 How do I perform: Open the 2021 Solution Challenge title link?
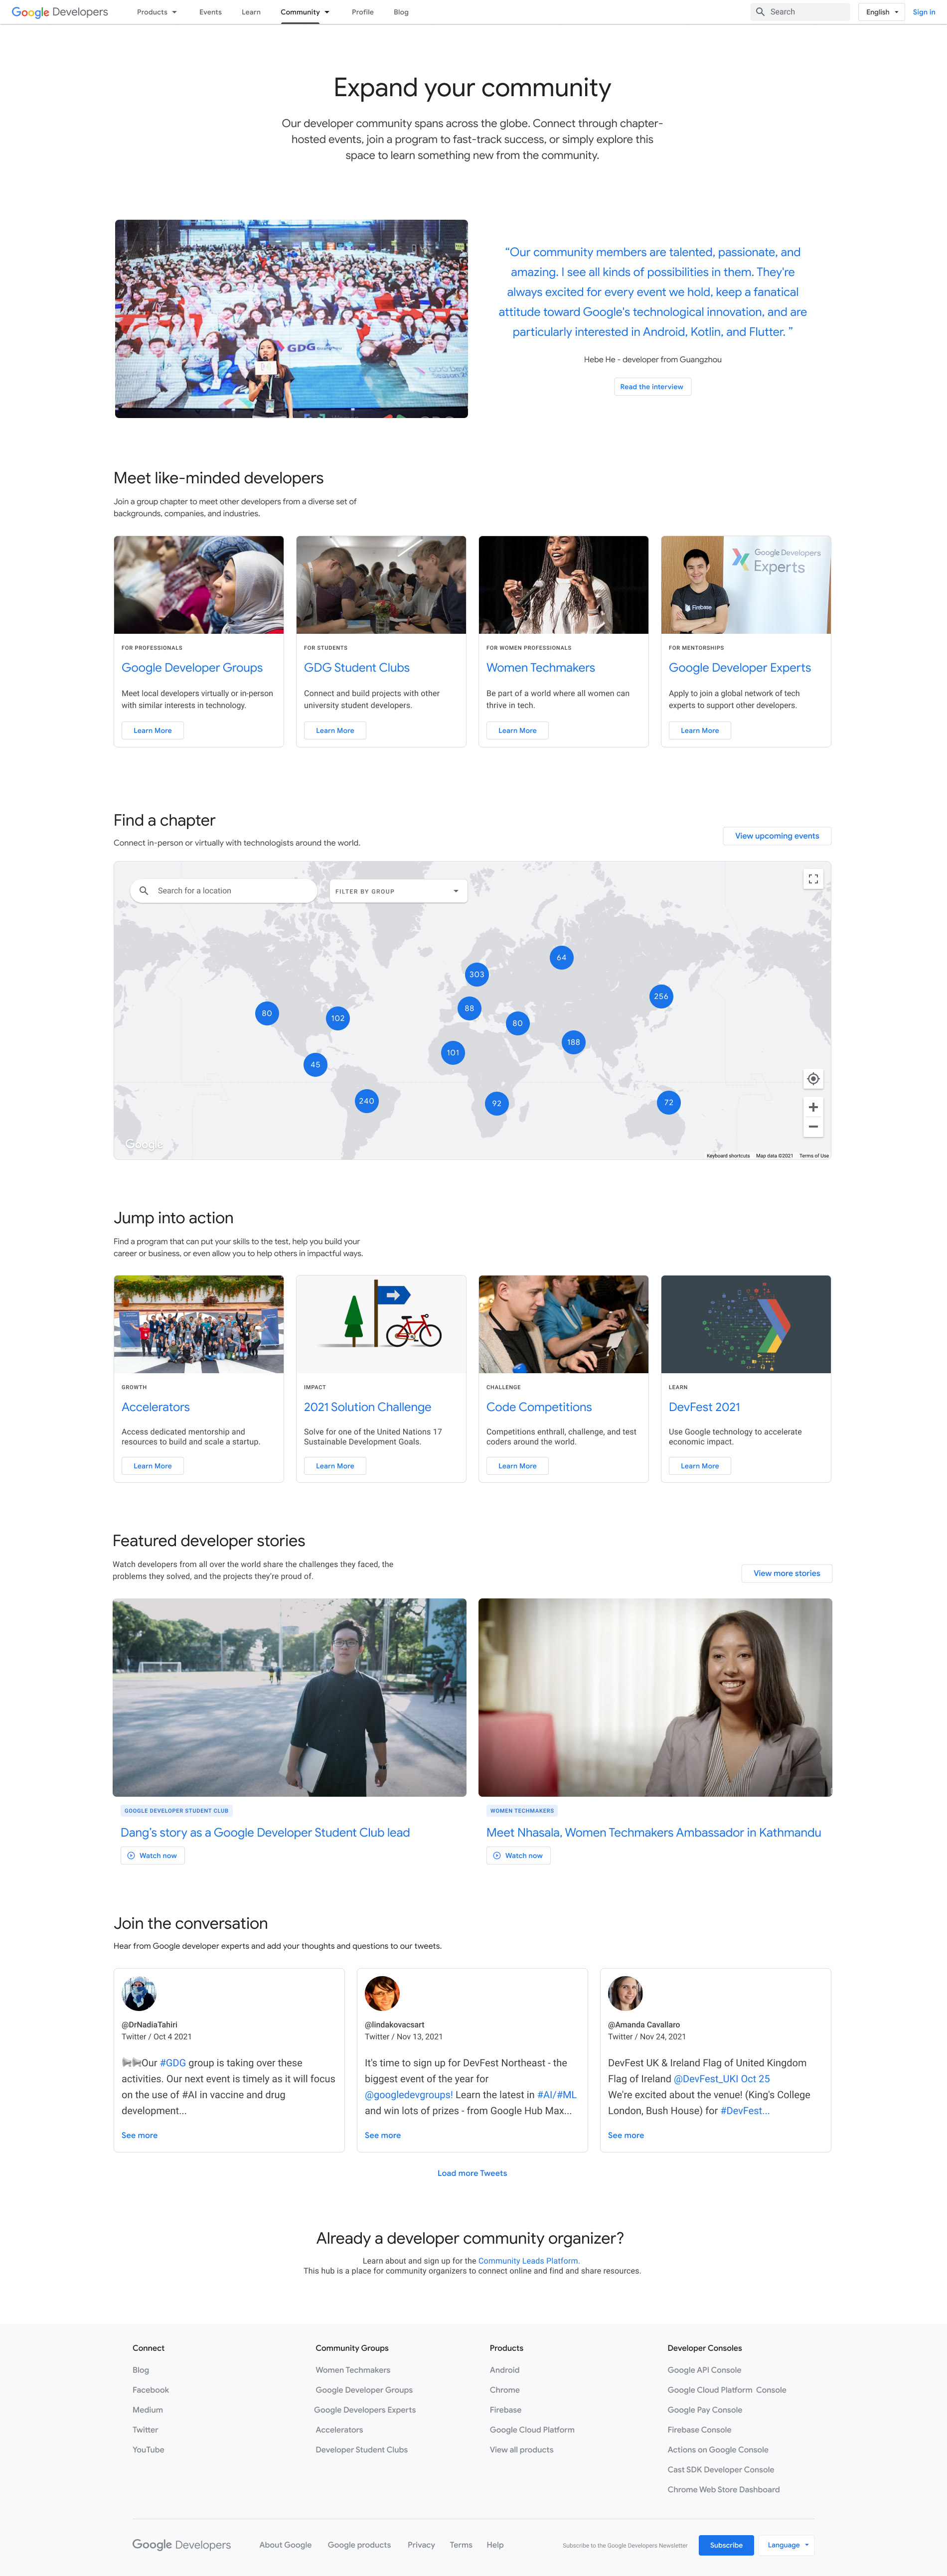tap(368, 1406)
